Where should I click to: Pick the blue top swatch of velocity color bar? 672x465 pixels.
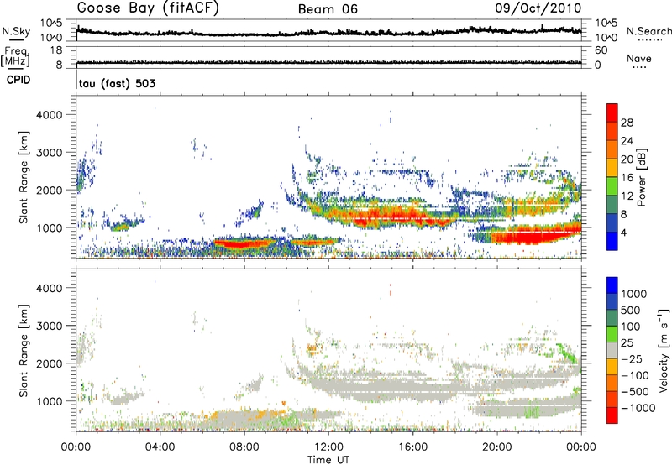(x=612, y=285)
